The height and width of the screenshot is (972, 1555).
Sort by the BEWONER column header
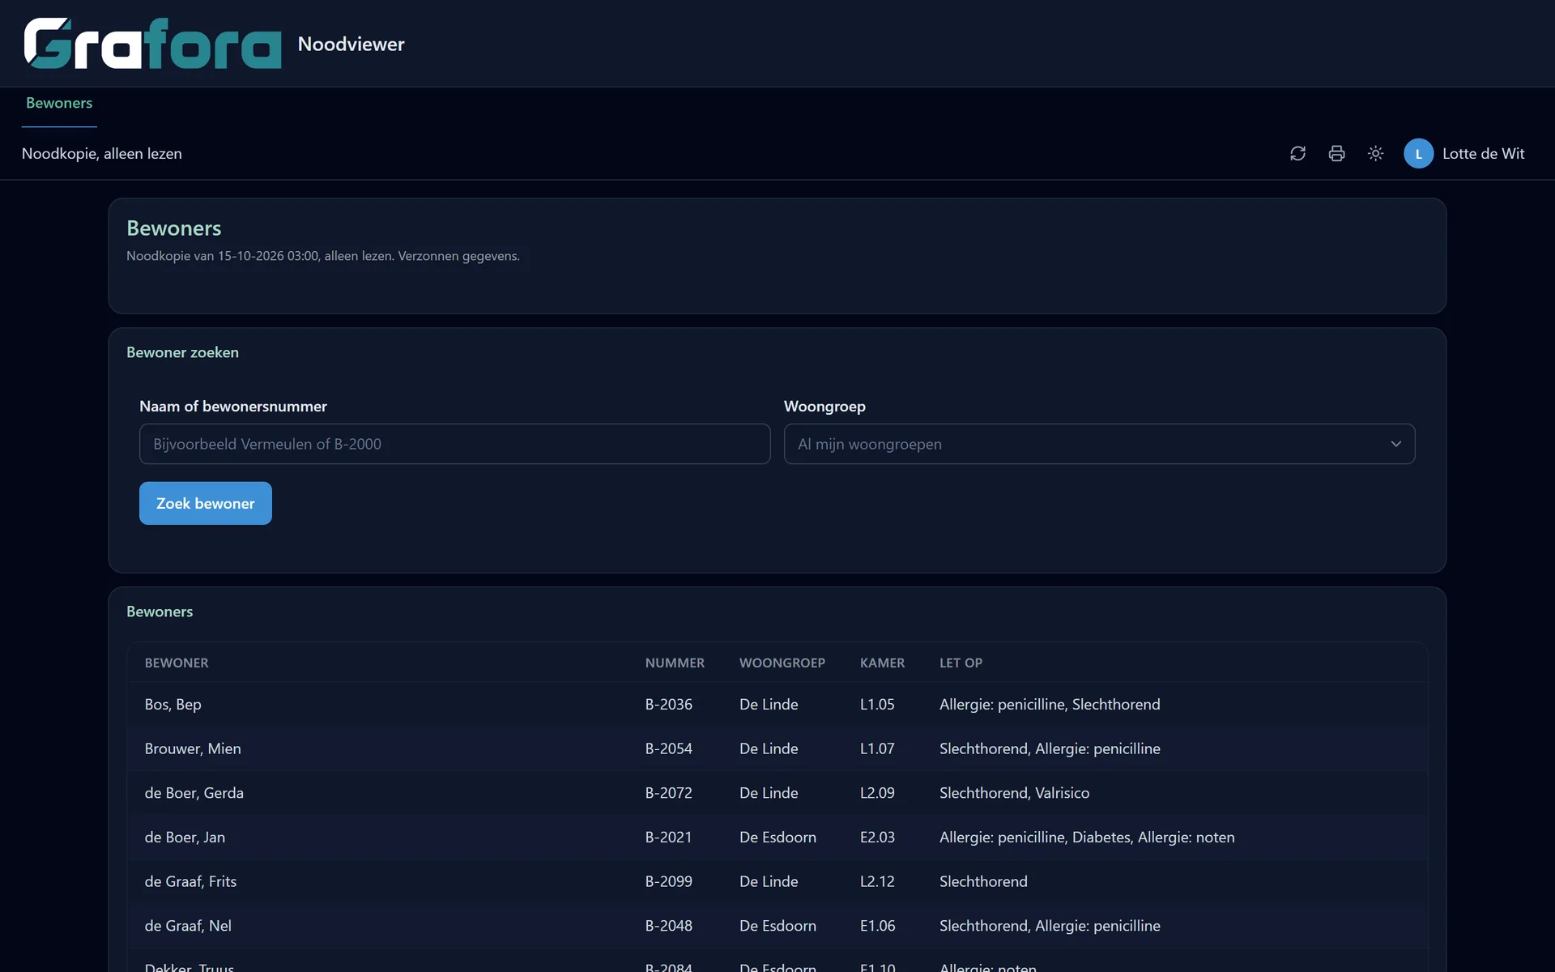[177, 663]
